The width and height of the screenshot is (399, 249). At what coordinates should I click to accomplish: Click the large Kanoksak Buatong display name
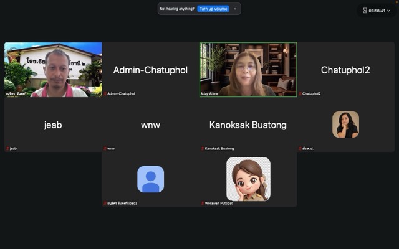[248, 125]
